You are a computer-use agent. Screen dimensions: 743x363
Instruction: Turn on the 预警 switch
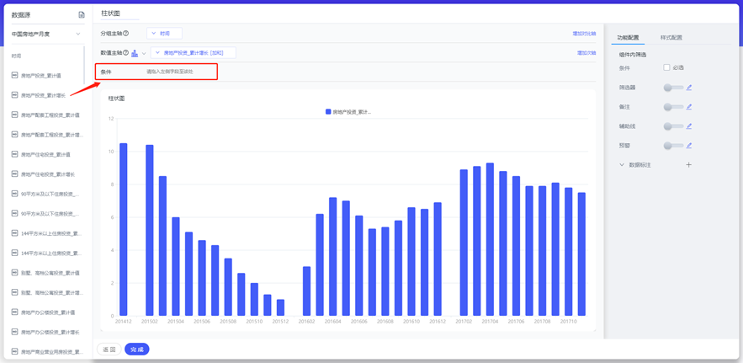(x=672, y=146)
